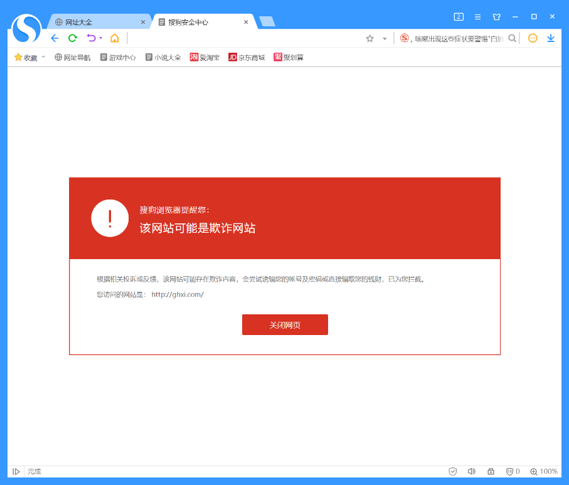Expand the bookmark star dropdown
This screenshot has height=485, width=569.
tap(385, 38)
